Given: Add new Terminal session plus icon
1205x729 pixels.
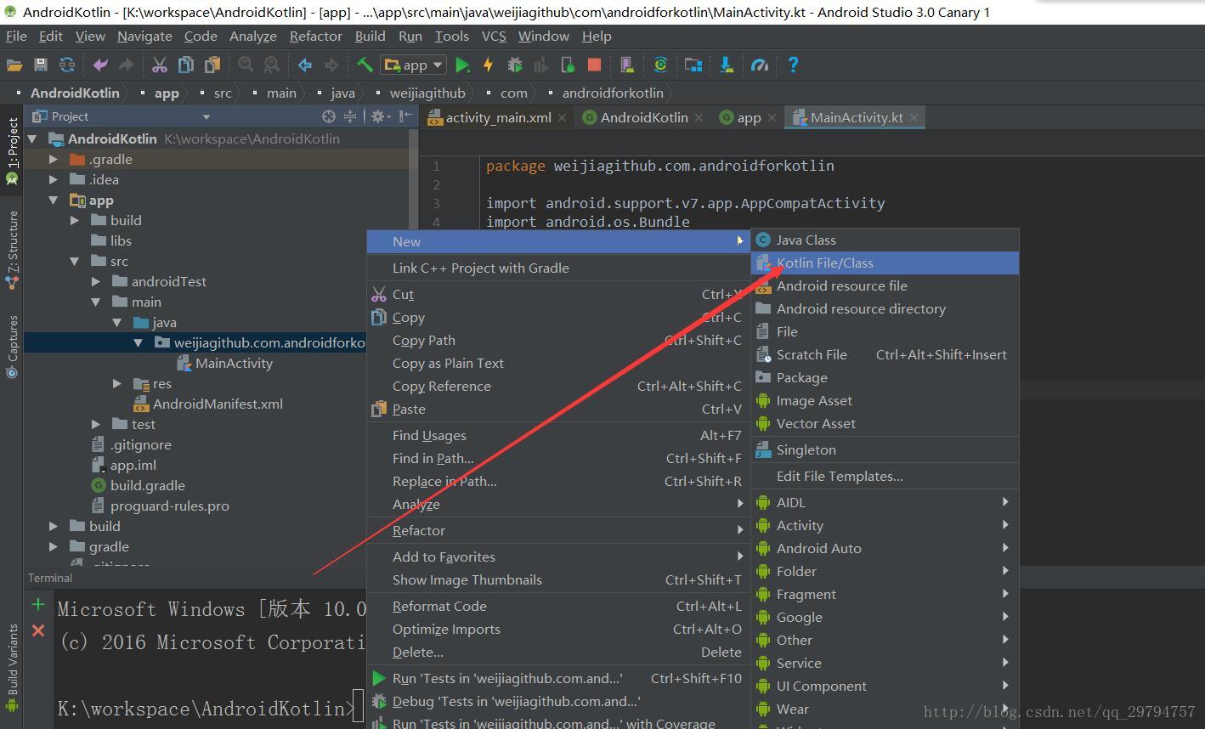Looking at the screenshot, I should [x=37, y=605].
